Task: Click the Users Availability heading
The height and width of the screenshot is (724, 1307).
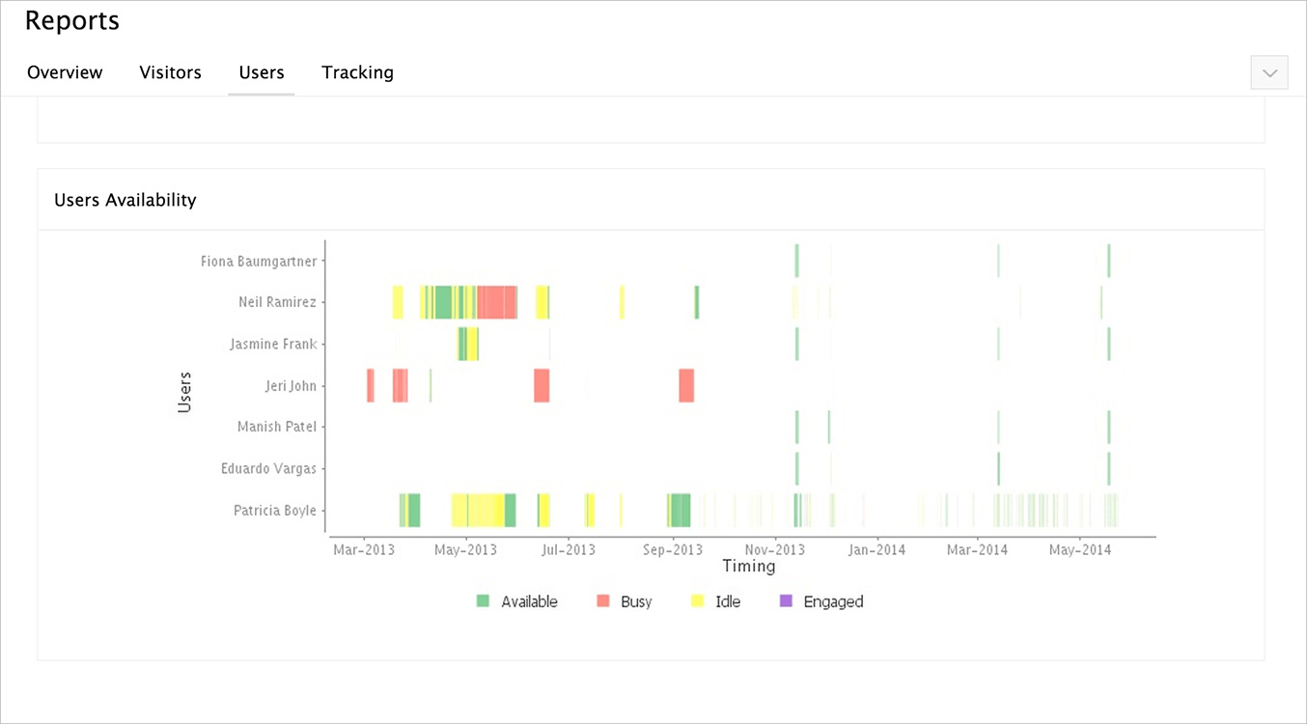Action: click(125, 200)
